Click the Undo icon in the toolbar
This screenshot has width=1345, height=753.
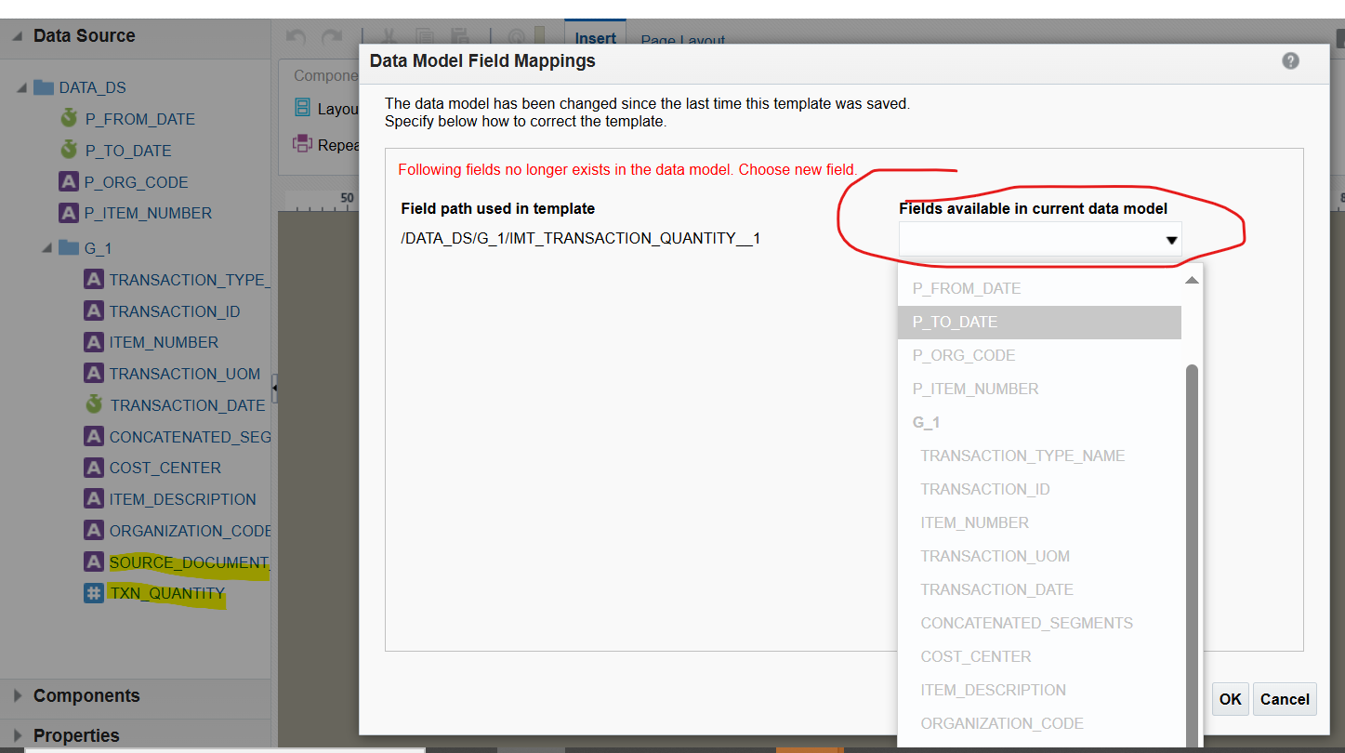point(297,35)
